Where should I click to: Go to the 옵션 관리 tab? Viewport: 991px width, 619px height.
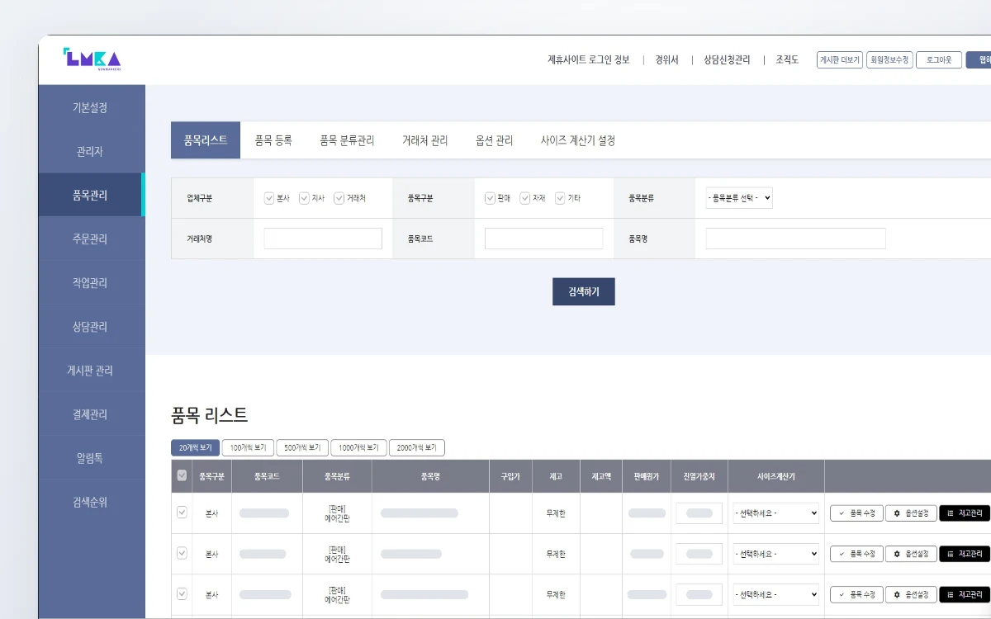pos(494,140)
